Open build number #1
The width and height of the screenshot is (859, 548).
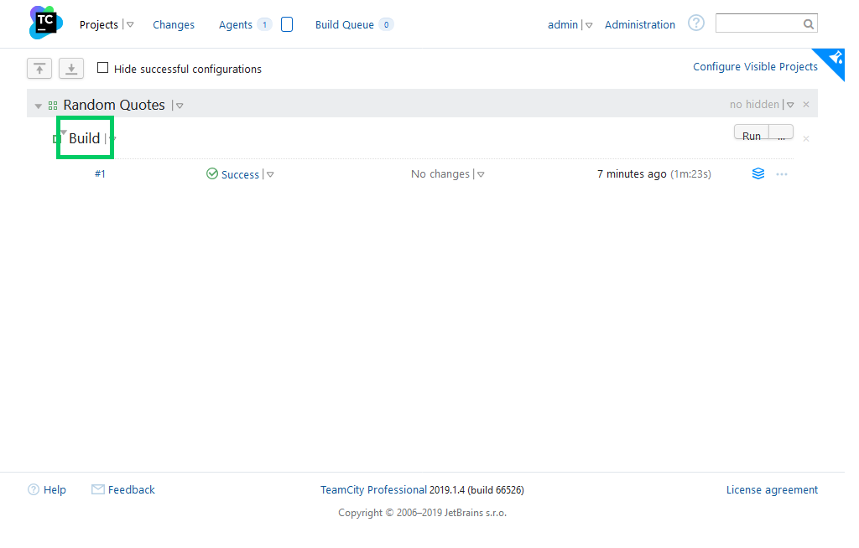pos(100,173)
